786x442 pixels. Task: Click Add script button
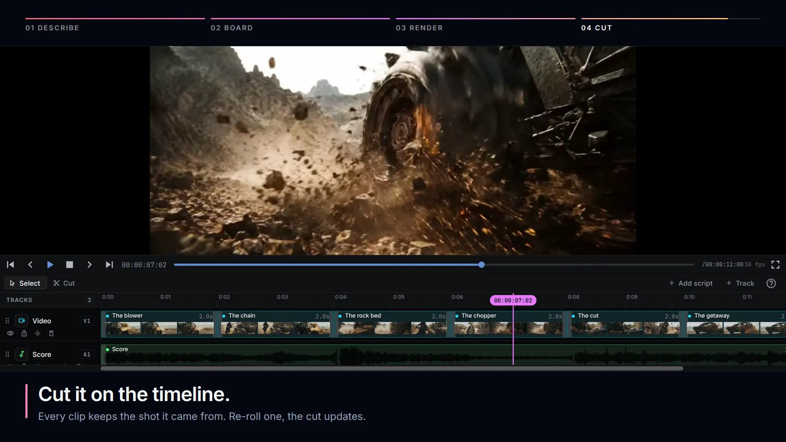[691, 283]
